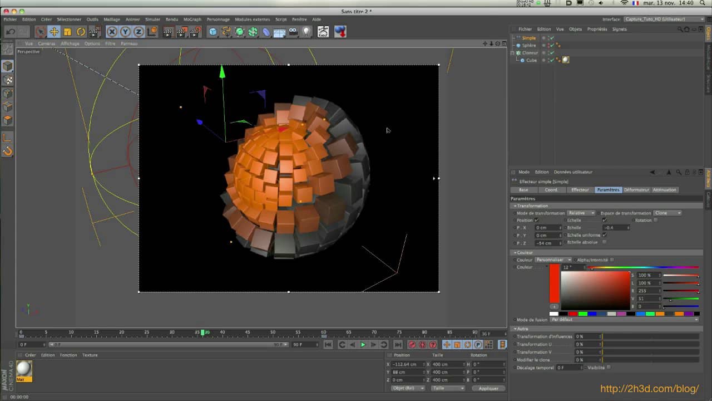712x401 pixels.
Task: Open the light object icon
Action: 306,32
